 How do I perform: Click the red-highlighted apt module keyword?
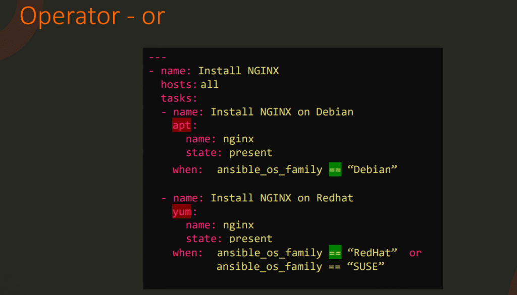click(181, 125)
